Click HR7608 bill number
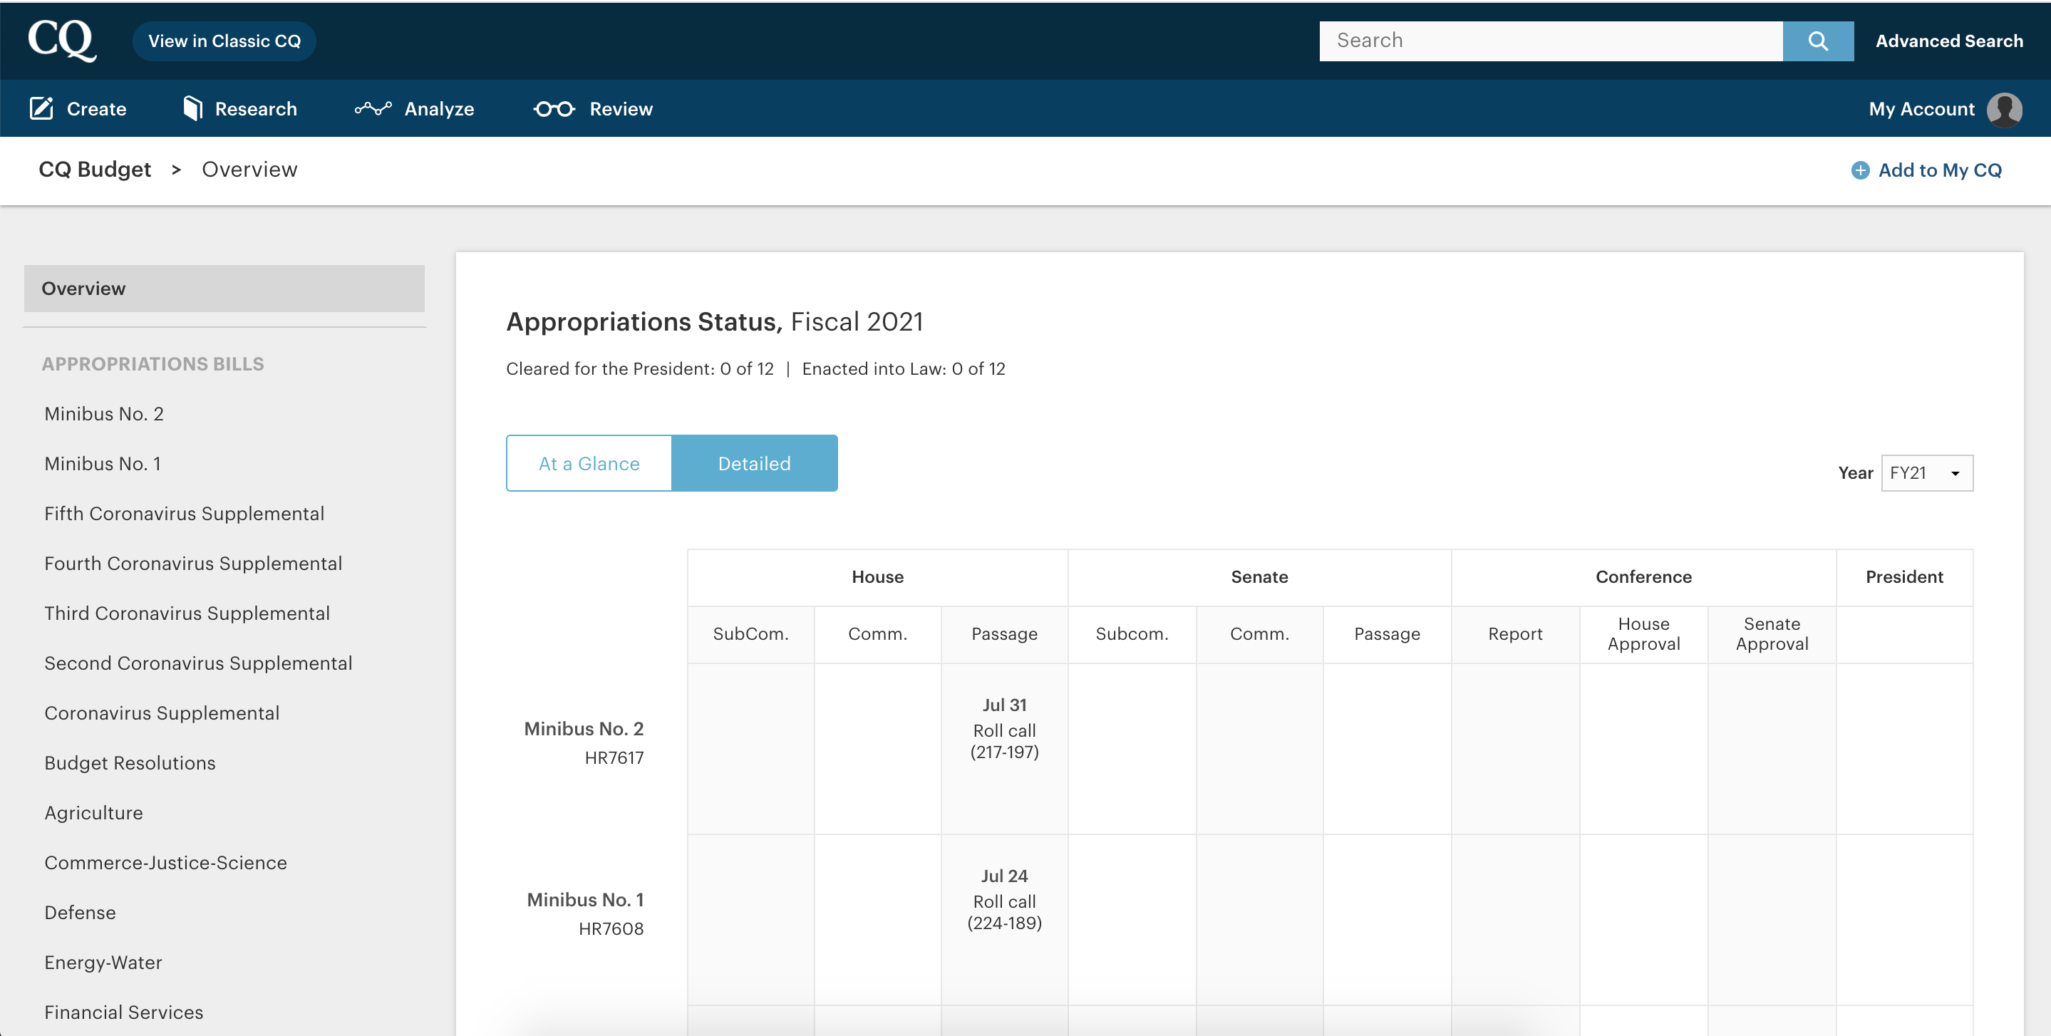The height and width of the screenshot is (1036, 2051). [x=611, y=928]
